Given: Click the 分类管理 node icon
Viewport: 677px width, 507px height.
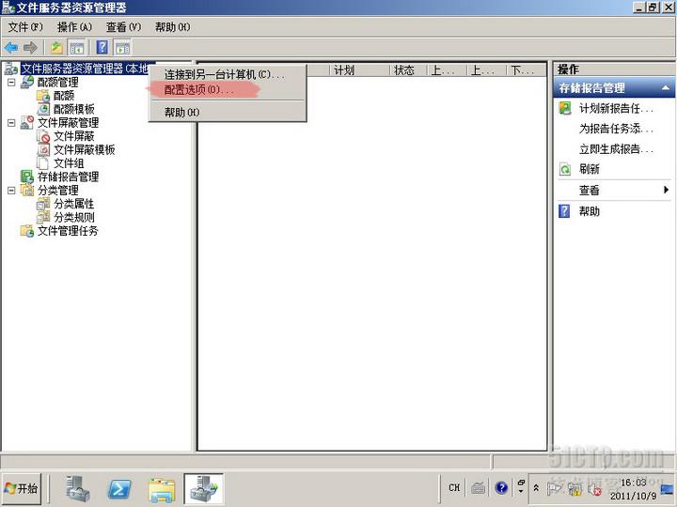Looking at the screenshot, I should tap(27, 190).
